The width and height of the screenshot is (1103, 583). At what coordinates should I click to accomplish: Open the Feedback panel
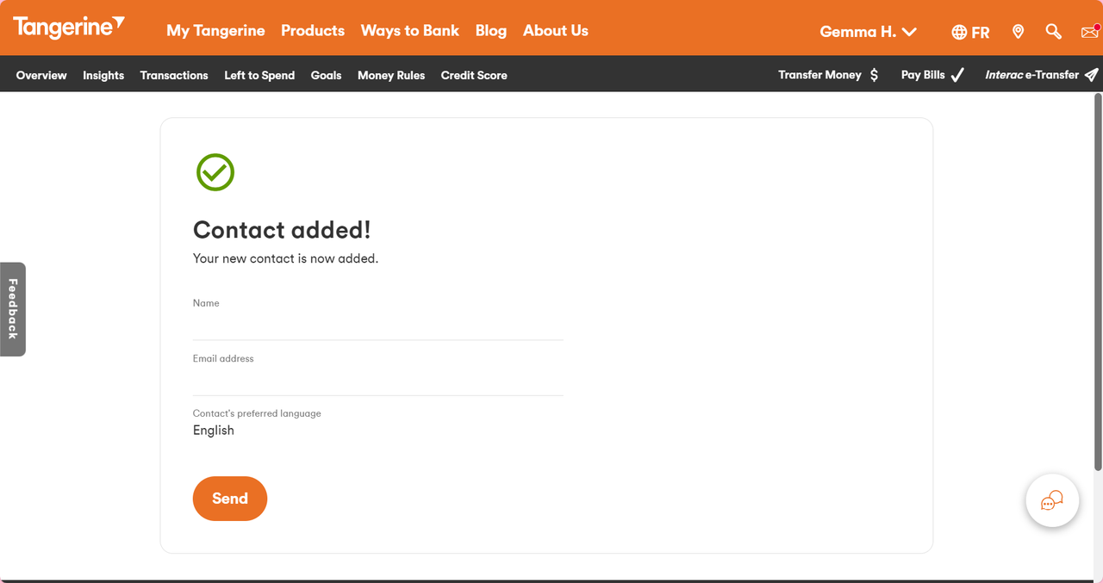point(12,309)
